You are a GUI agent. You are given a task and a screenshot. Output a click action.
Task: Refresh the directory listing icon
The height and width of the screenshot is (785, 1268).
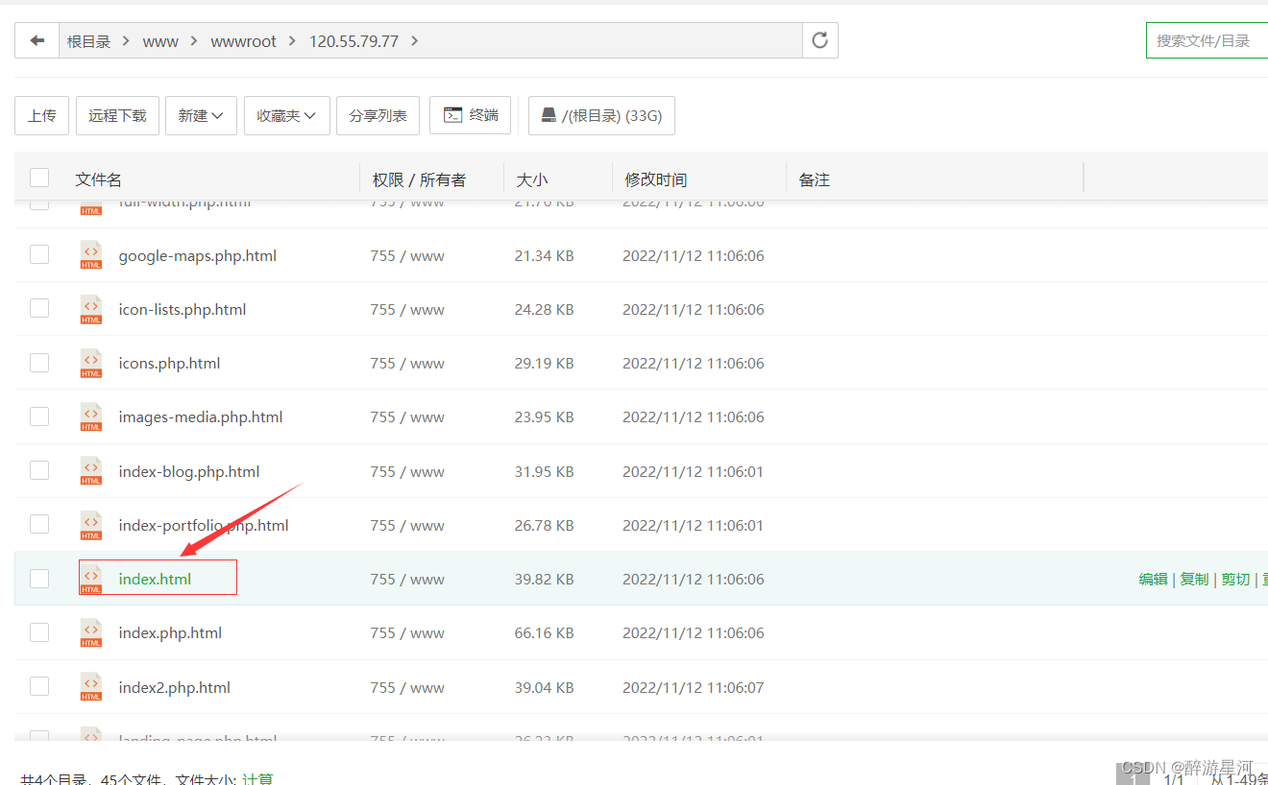point(819,40)
